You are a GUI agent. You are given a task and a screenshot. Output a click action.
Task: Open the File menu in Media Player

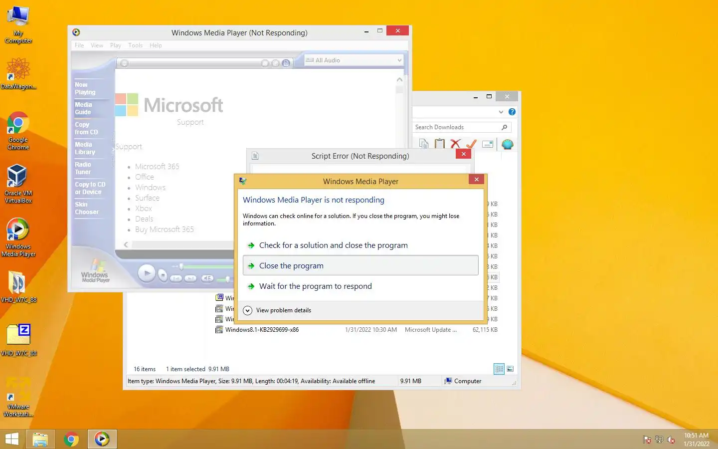pos(79,45)
